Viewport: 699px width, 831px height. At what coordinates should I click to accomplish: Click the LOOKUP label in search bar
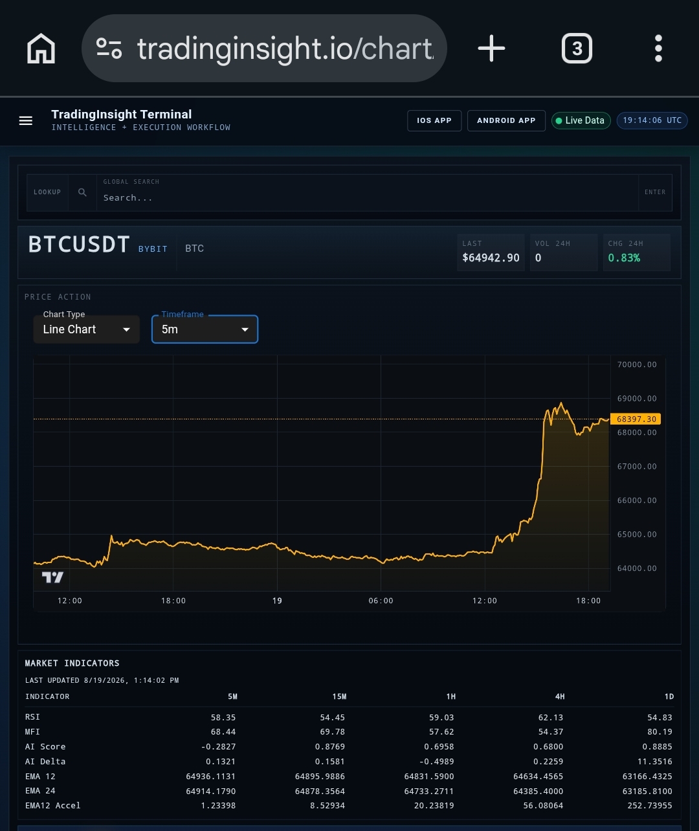(x=47, y=192)
